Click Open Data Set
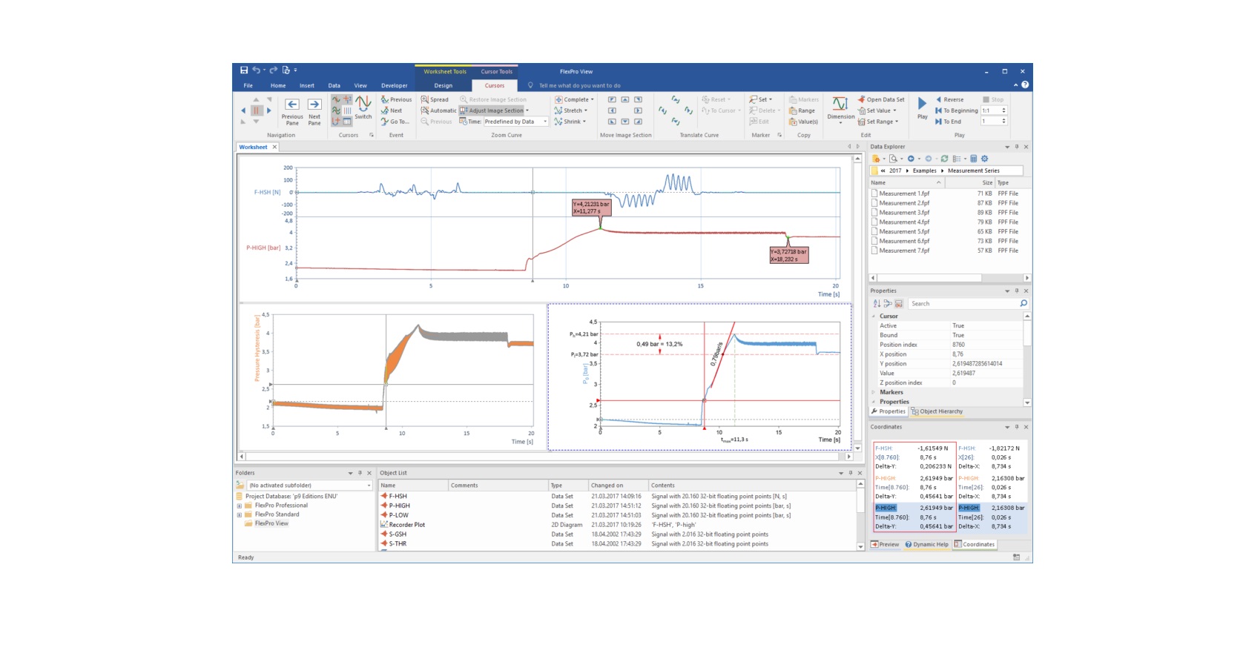 (881, 99)
